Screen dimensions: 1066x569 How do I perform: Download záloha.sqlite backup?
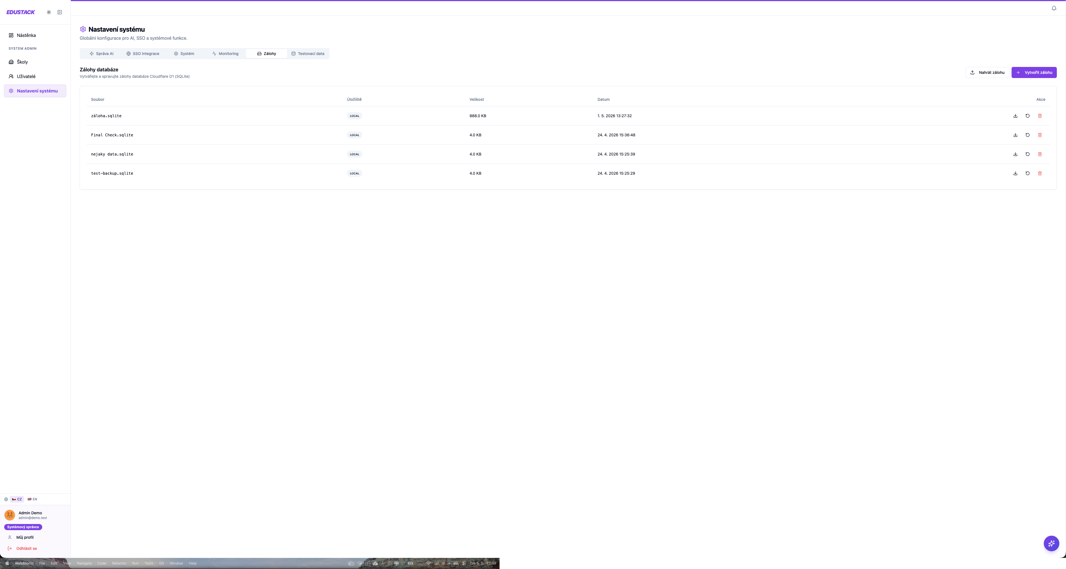coord(1015,116)
